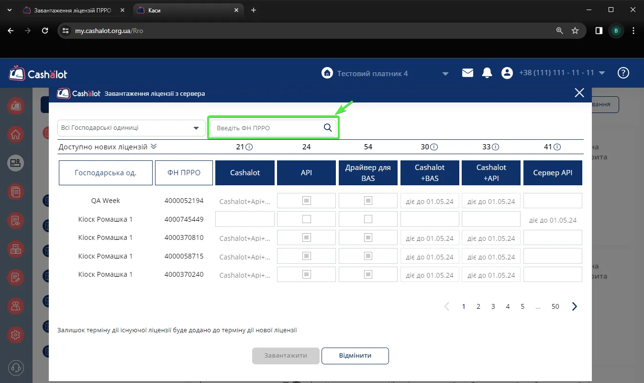644x383 pixels.
Task: Select the gray cash registers sidebar icon
Action: (16, 163)
